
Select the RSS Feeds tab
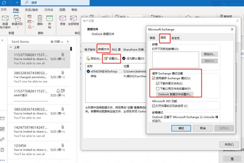[116, 49]
